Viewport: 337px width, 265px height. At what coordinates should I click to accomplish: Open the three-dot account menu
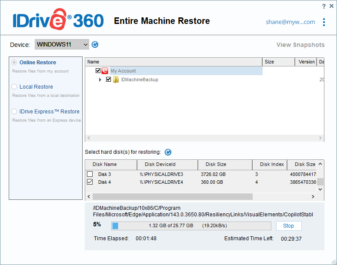coord(324,22)
